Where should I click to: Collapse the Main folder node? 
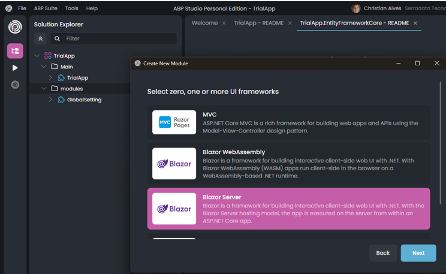click(x=44, y=67)
